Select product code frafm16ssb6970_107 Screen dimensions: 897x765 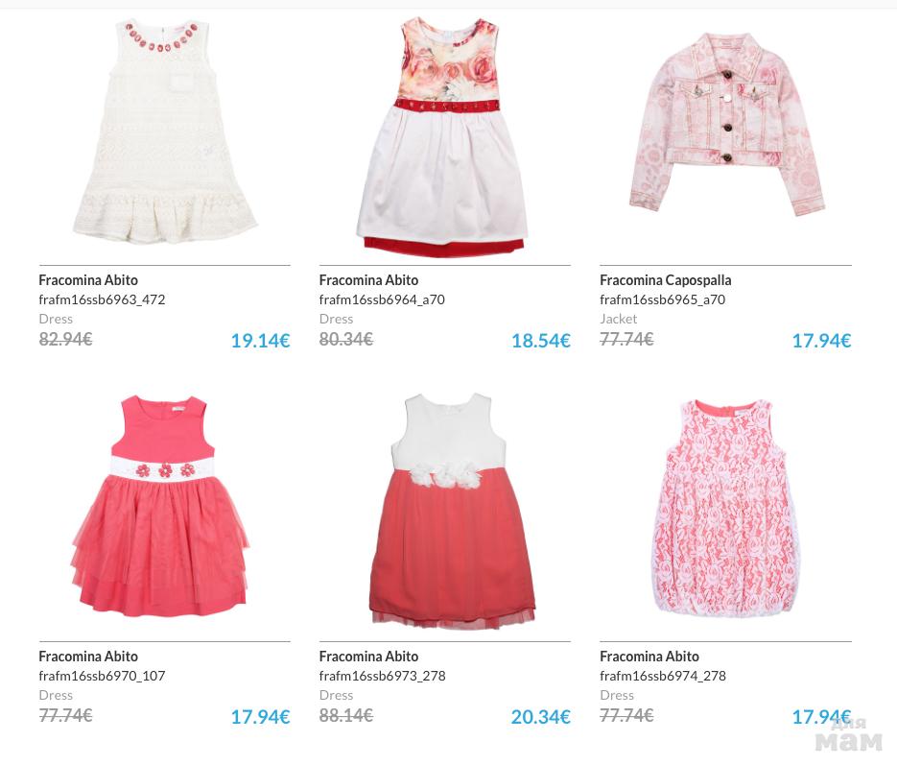click(102, 676)
